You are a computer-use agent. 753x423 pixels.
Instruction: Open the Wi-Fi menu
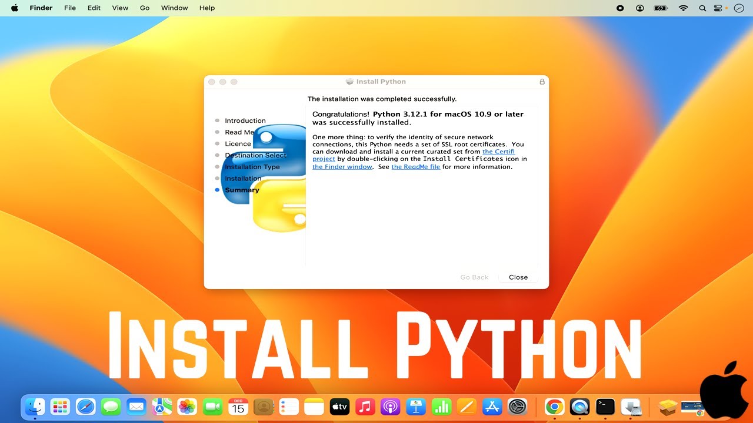click(x=683, y=8)
